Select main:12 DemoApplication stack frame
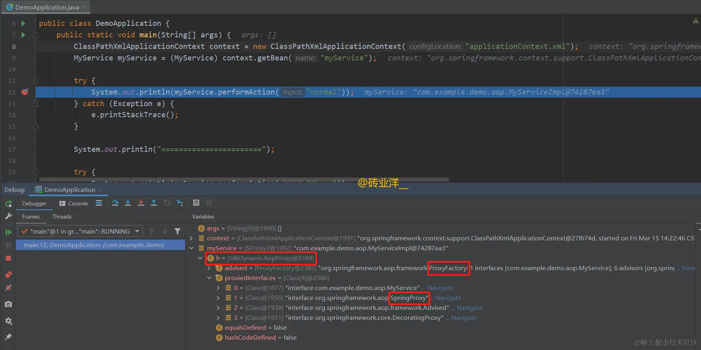 [x=100, y=245]
